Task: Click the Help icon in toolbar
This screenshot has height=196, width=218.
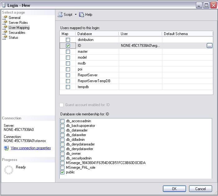Action: coord(81,15)
